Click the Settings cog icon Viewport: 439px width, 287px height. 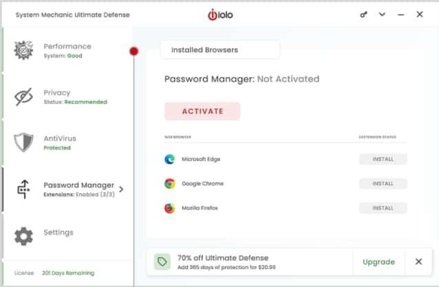point(23,236)
